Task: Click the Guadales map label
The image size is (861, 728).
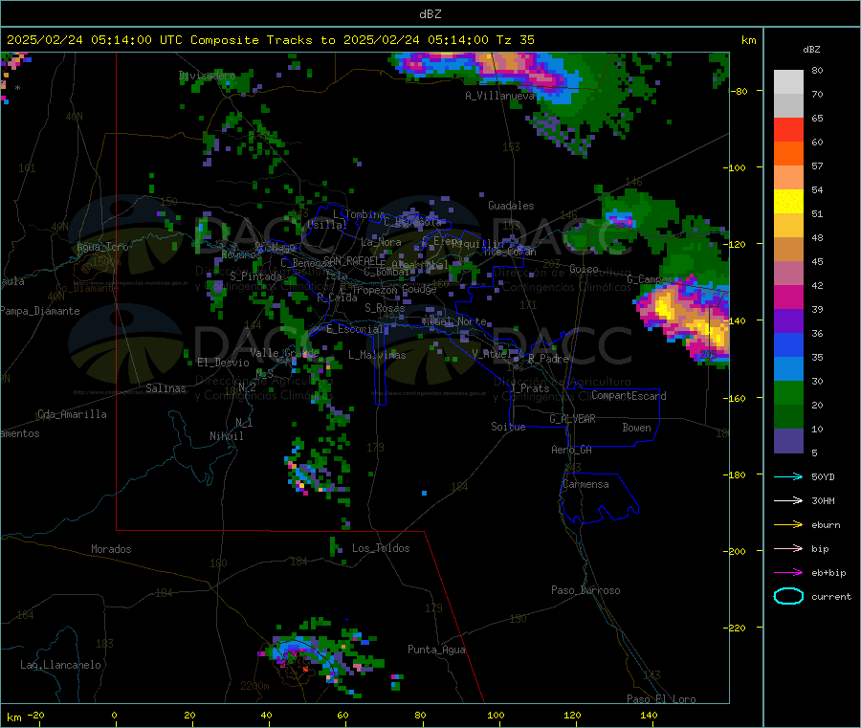Action: click(x=511, y=206)
